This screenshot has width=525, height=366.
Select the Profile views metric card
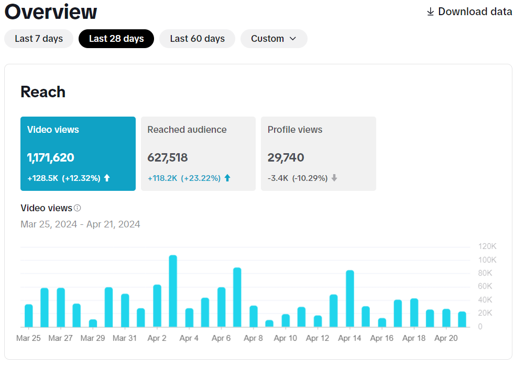coord(318,154)
